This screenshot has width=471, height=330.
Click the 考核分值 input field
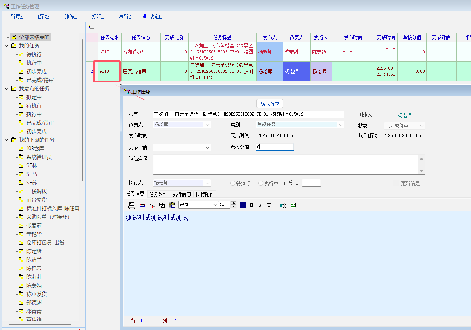click(275, 147)
